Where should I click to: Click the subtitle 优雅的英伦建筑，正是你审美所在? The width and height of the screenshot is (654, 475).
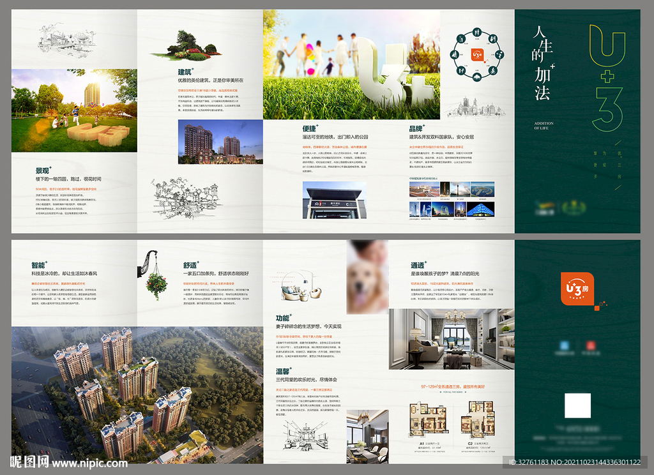211,80
